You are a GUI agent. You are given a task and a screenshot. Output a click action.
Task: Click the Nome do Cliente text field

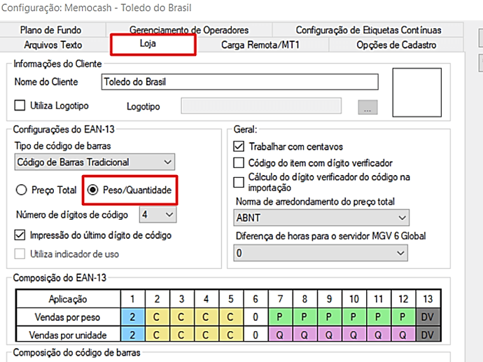pos(239,81)
